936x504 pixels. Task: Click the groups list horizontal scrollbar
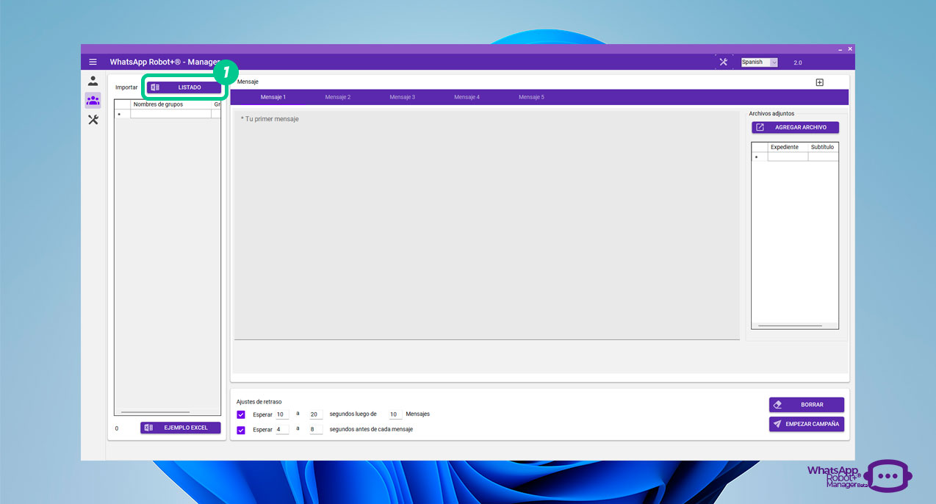click(155, 412)
